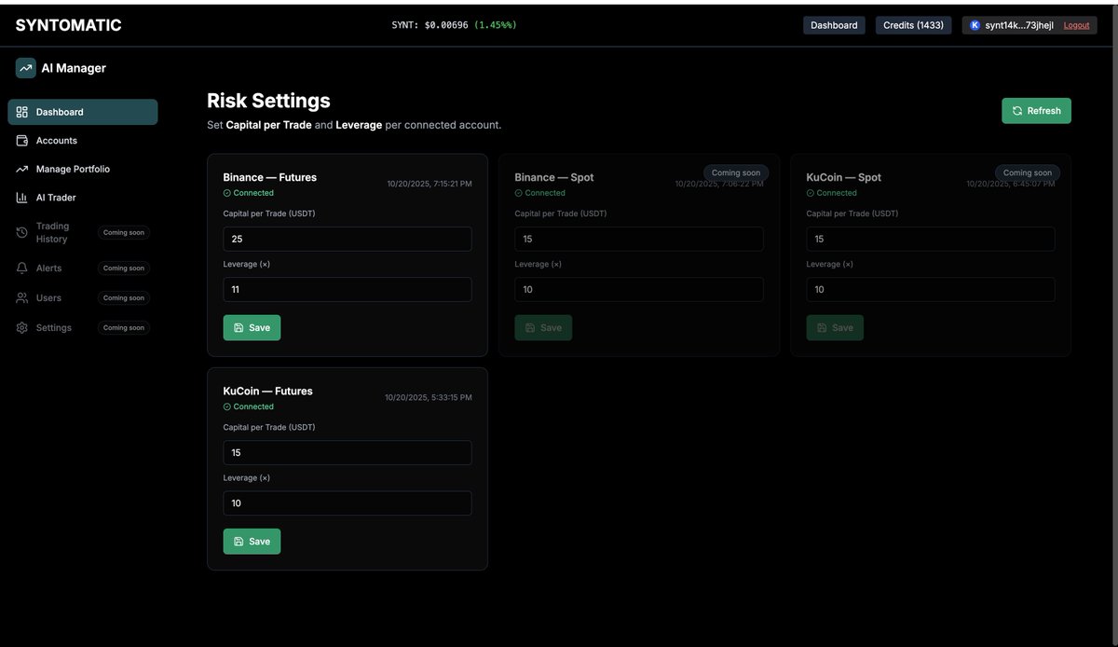The width and height of the screenshot is (1118, 647).
Task: Click the user avatar K icon
Action: [x=975, y=25]
